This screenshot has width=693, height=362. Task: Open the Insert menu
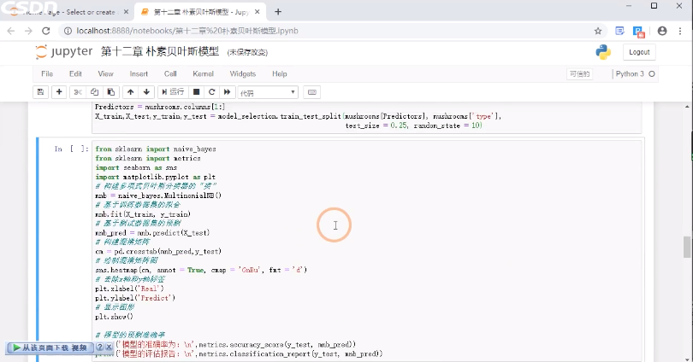coord(139,73)
